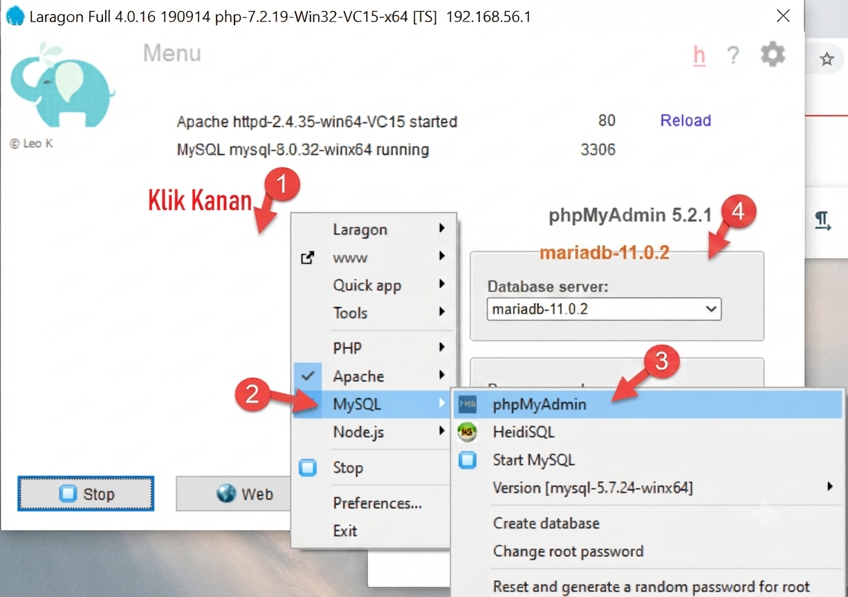Click the HeidiSQL icon in the submenu
This screenshot has width=848, height=597.
[468, 432]
